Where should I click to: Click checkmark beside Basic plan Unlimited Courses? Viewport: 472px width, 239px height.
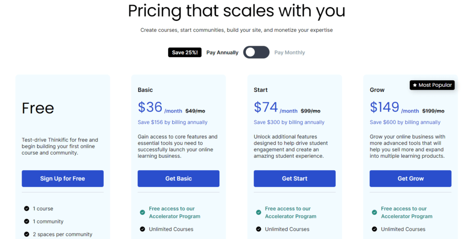coord(142,229)
